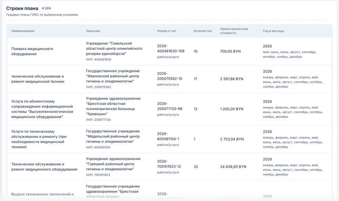Viewport: 339px width, 201px height.
Task: Select customer 'Гомельский областной центр олимпийского резерва единоборств'
Action: (114, 48)
